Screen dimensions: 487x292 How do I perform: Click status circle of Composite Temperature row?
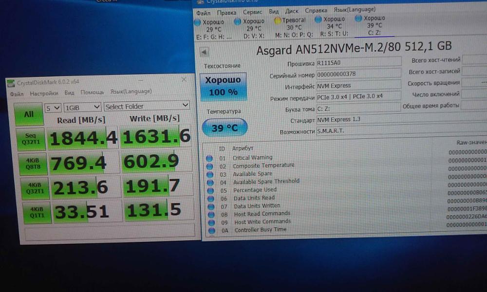(x=209, y=166)
